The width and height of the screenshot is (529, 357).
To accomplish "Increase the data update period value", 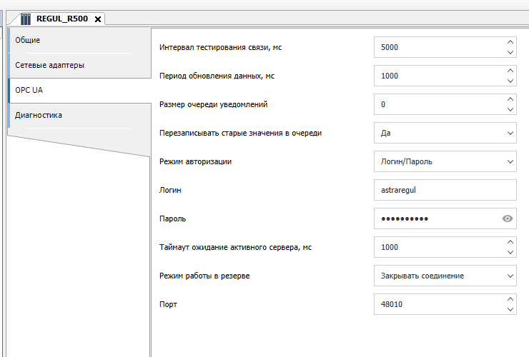I will (510, 71).
